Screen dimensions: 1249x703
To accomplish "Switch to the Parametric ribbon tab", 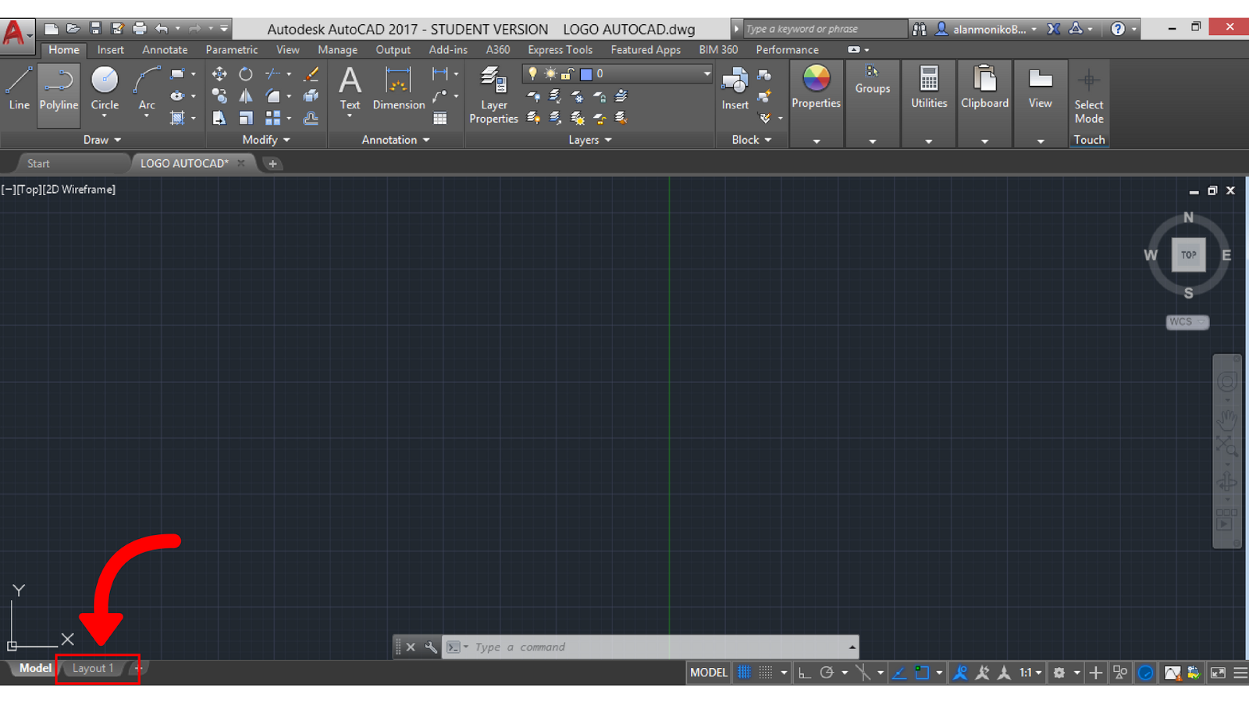I will pos(231,49).
